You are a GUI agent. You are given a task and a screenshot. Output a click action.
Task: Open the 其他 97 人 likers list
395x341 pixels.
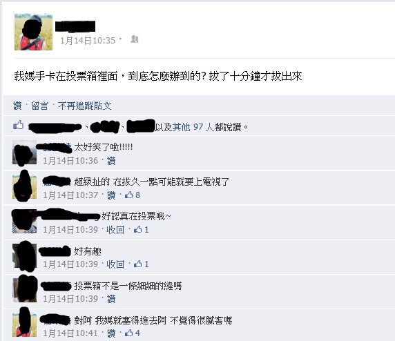[x=193, y=127]
